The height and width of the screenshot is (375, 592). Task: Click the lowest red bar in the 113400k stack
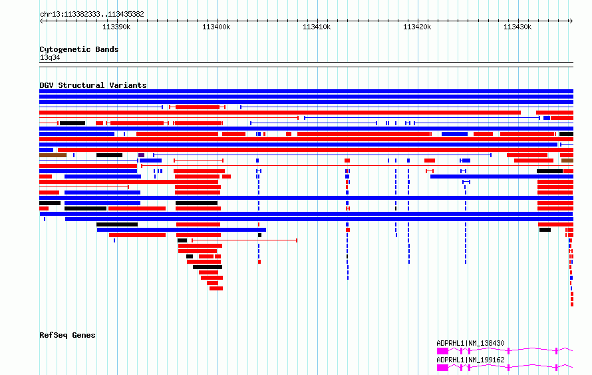(x=216, y=288)
